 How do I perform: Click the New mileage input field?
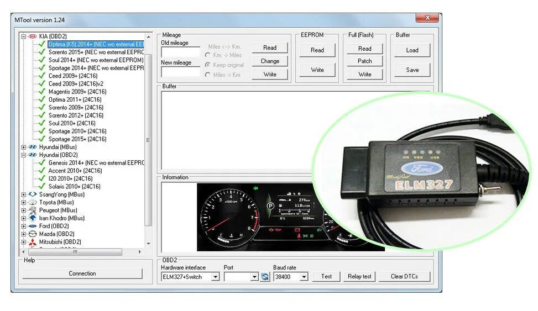(180, 72)
